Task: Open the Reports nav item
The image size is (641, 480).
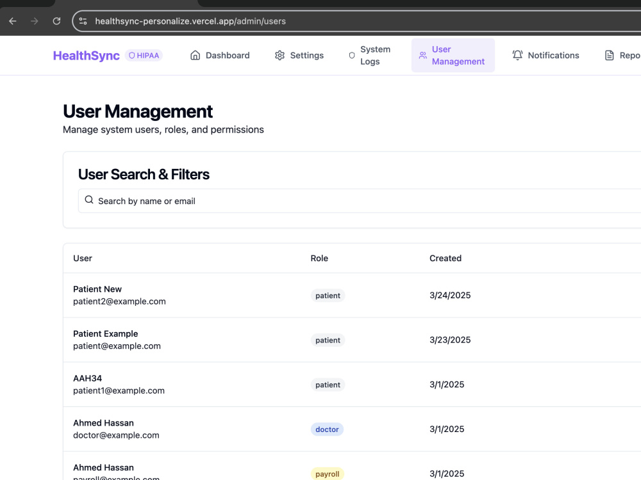Action: (621, 56)
